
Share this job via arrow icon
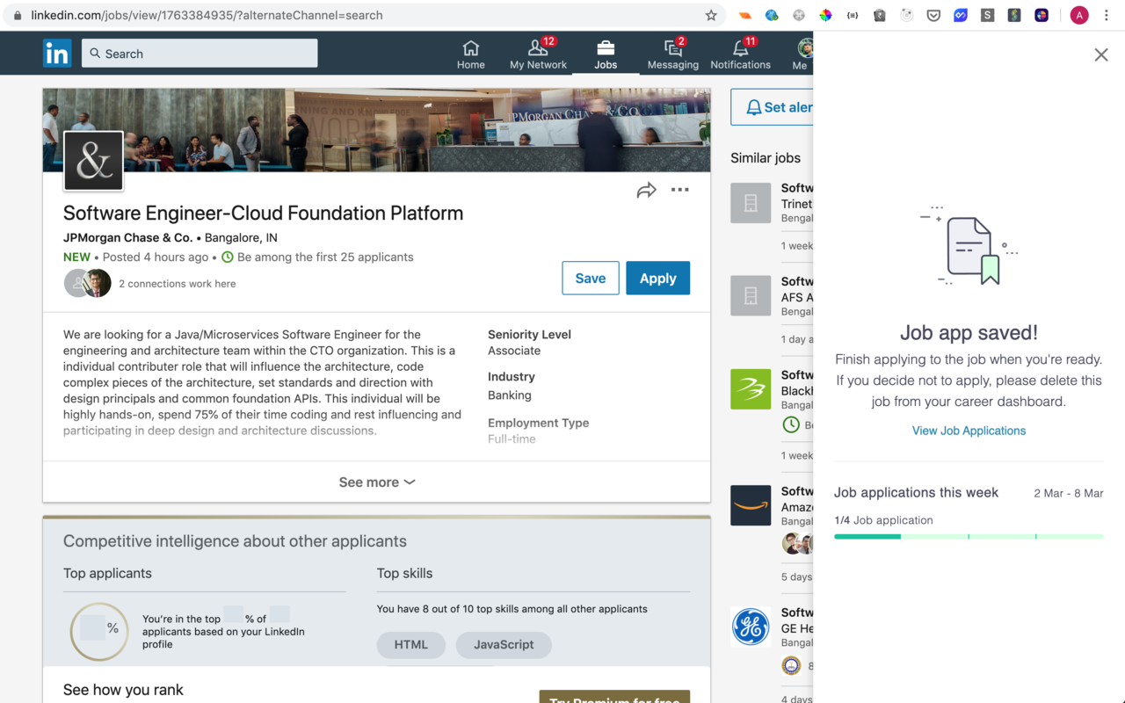647,190
